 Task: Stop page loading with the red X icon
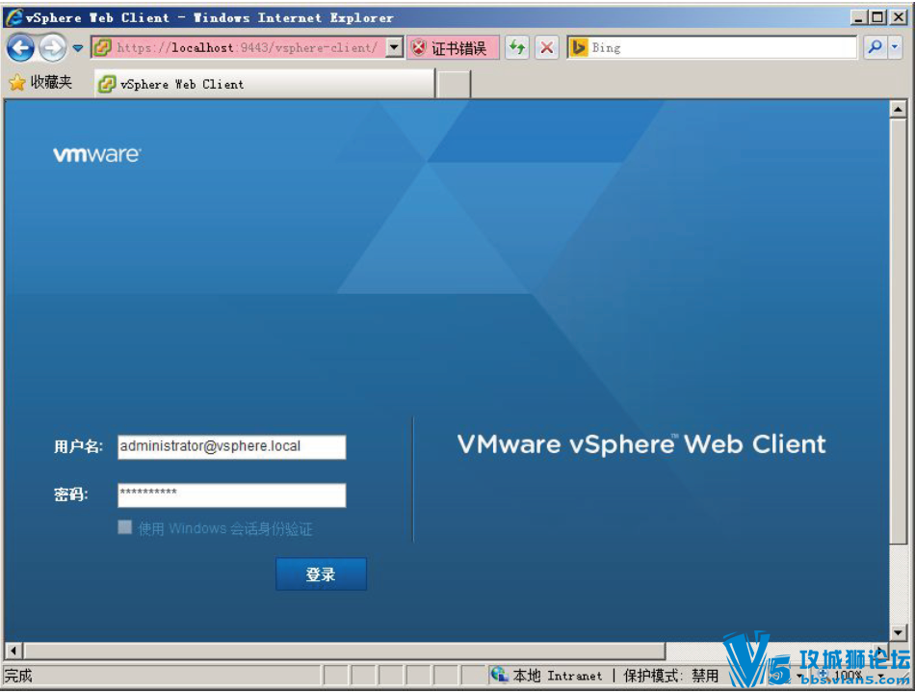[546, 47]
